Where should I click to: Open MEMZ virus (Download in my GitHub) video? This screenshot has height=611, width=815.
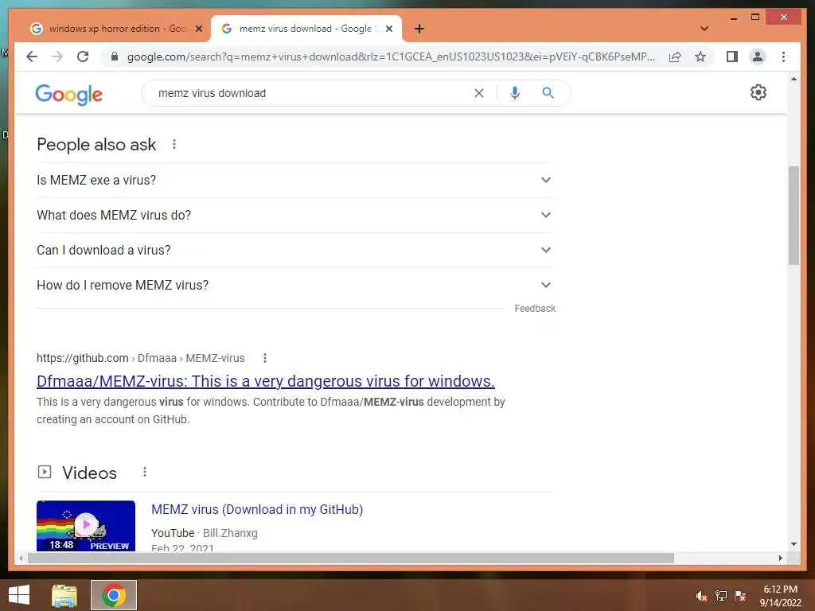(257, 510)
